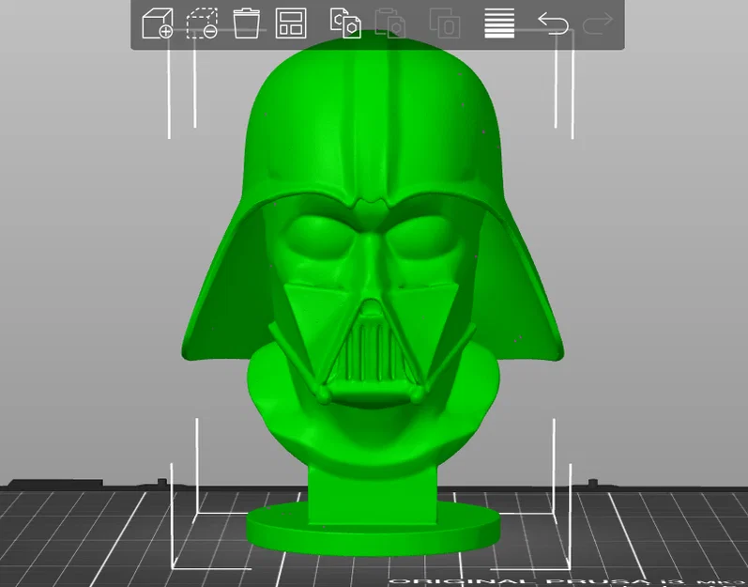Click the Arrange objects icon
Image resolution: width=748 pixels, height=587 pixels.
pyautogui.click(x=291, y=23)
